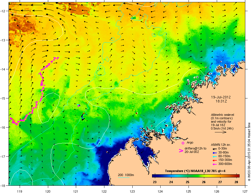The height and width of the screenshot is (194, 251).
Task: Click the colorbar tick label 24
Action: pyautogui.click(x=171, y=182)
